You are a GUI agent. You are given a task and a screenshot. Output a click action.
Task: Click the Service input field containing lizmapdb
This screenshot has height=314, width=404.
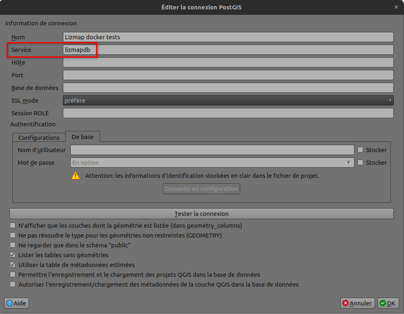[x=228, y=50]
